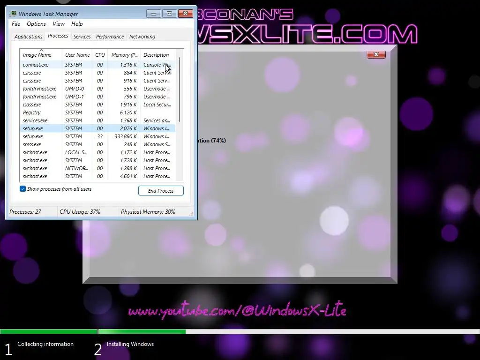Click the Task Manager title bar icon
480x360 pixels.
tap(13, 14)
